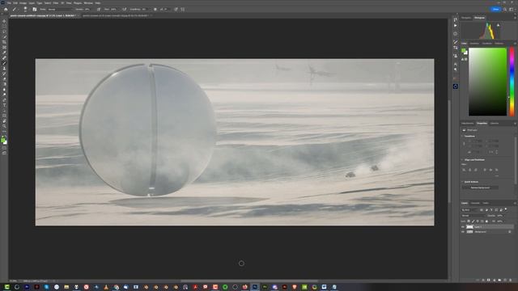Screen dimensions: 518x291
Task: Select the Pen tool
Action: [4, 100]
